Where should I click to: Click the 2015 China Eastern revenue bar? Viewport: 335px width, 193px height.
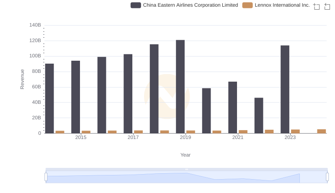76,97
